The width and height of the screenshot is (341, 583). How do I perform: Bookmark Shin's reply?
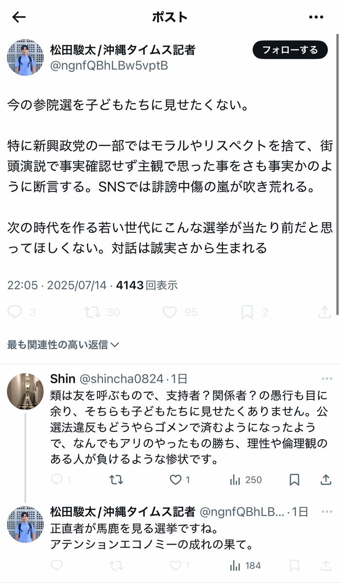pyautogui.click(x=294, y=480)
